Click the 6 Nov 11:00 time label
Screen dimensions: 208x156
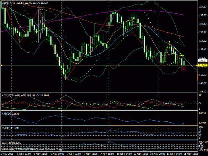coord(41,154)
